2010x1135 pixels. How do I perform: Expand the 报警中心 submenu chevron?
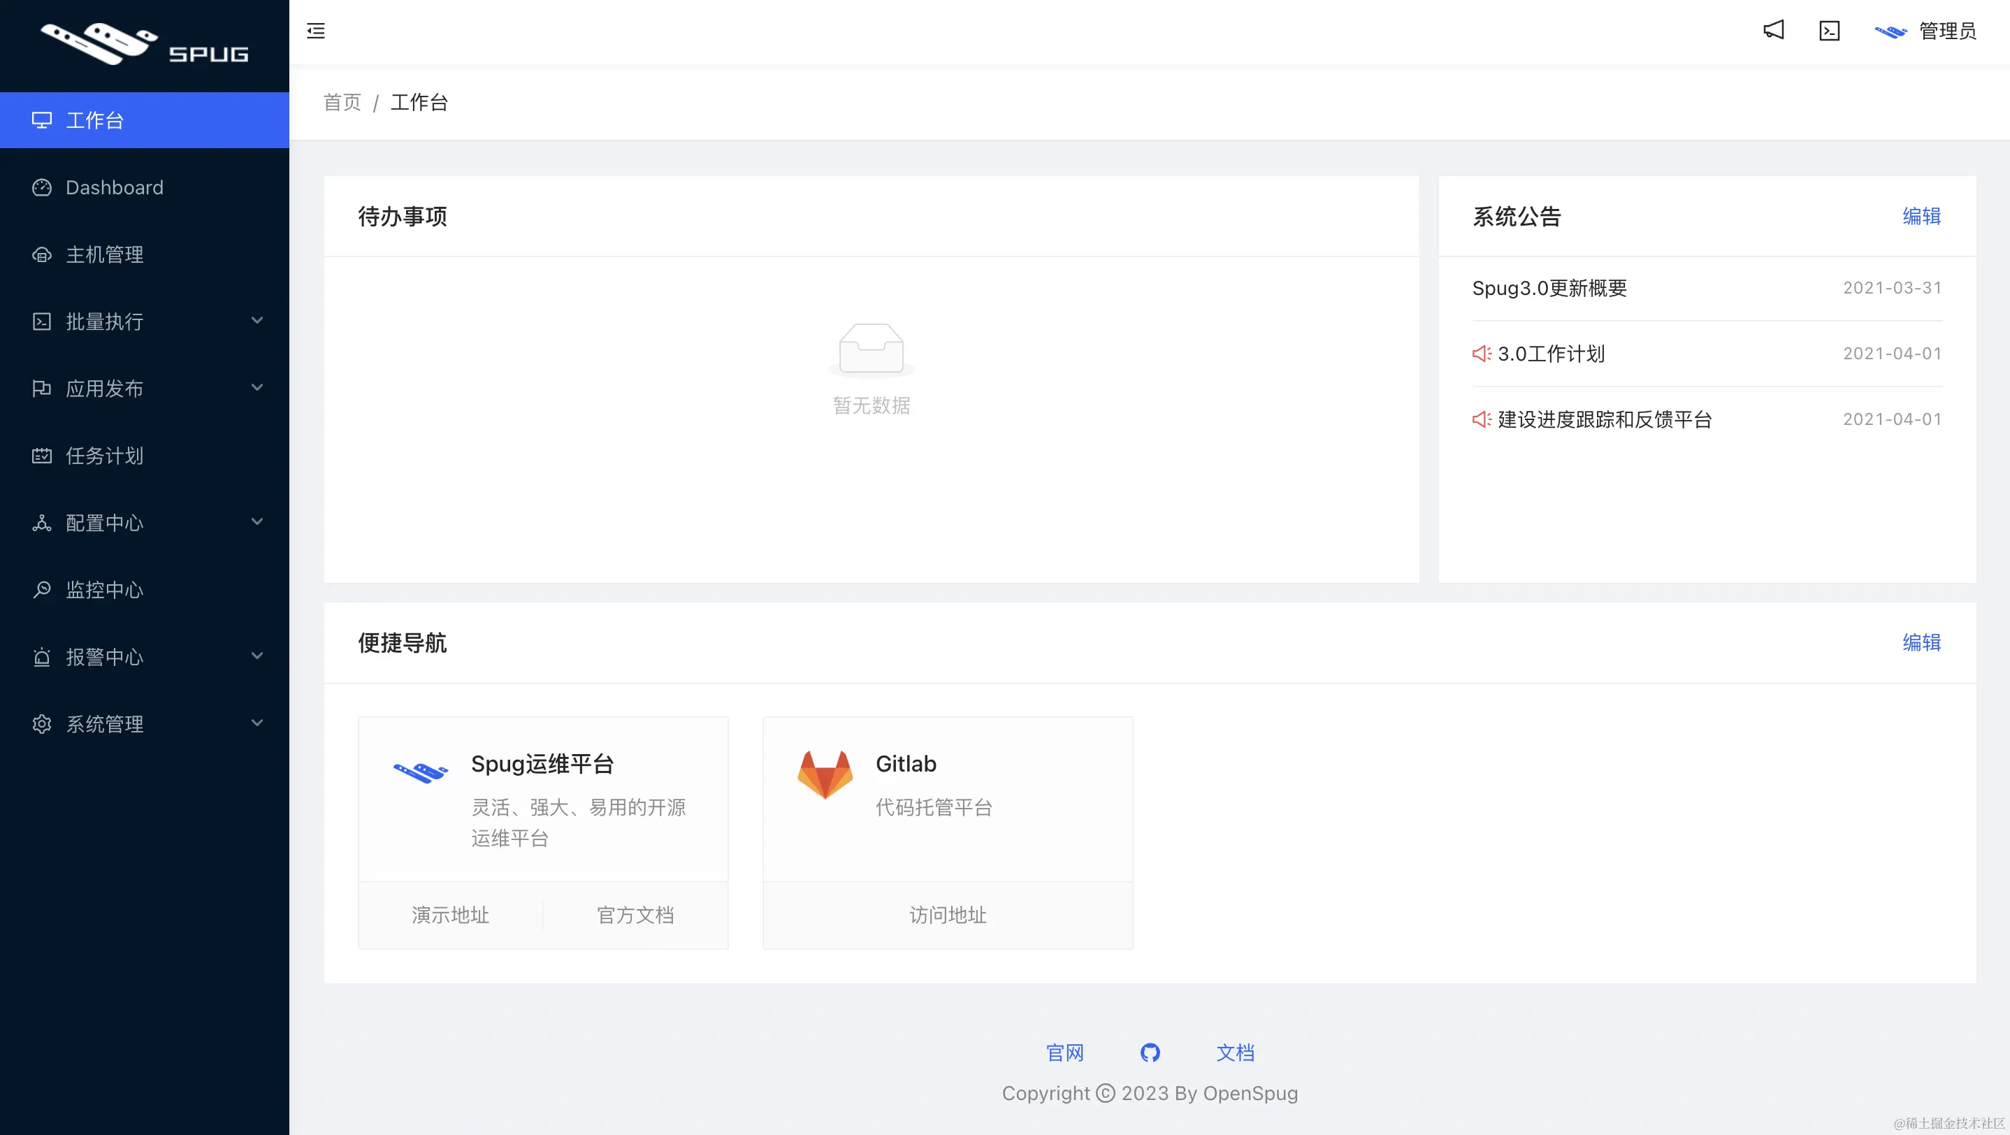(256, 656)
